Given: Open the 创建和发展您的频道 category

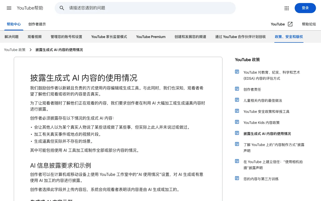Looking at the screenshot, I should click(190, 37).
